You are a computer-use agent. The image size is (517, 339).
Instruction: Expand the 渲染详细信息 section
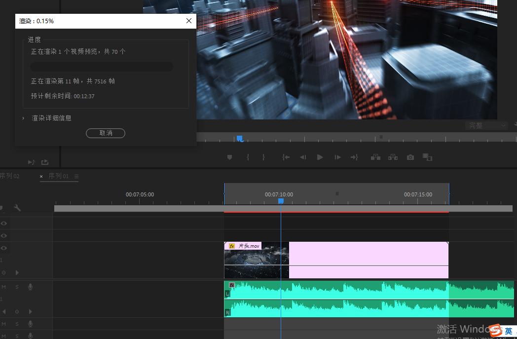coord(23,118)
